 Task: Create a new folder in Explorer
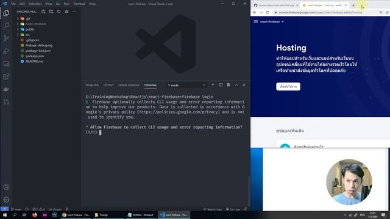(51, 12)
